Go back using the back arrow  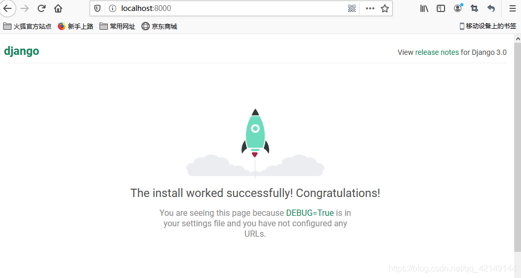coord(7,8)
